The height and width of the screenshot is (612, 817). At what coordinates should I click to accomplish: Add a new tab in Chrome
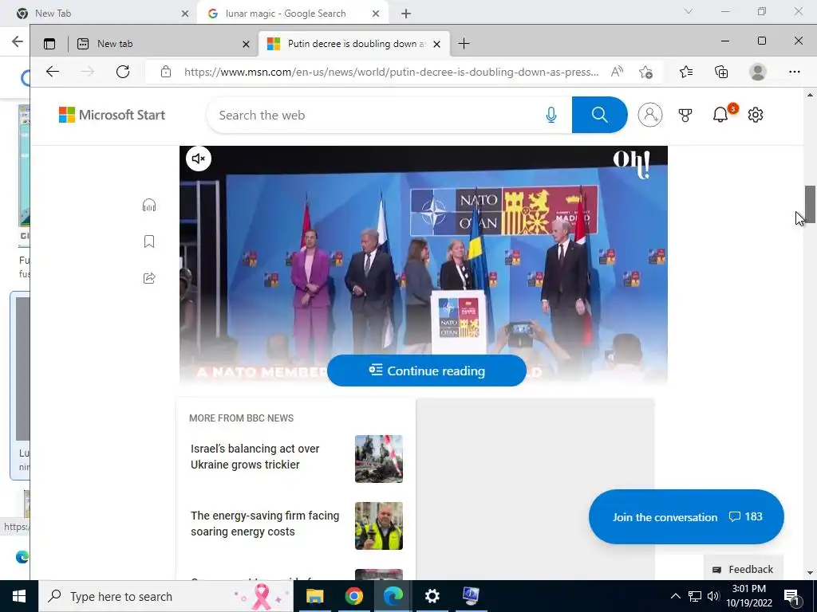click(406, 14)
